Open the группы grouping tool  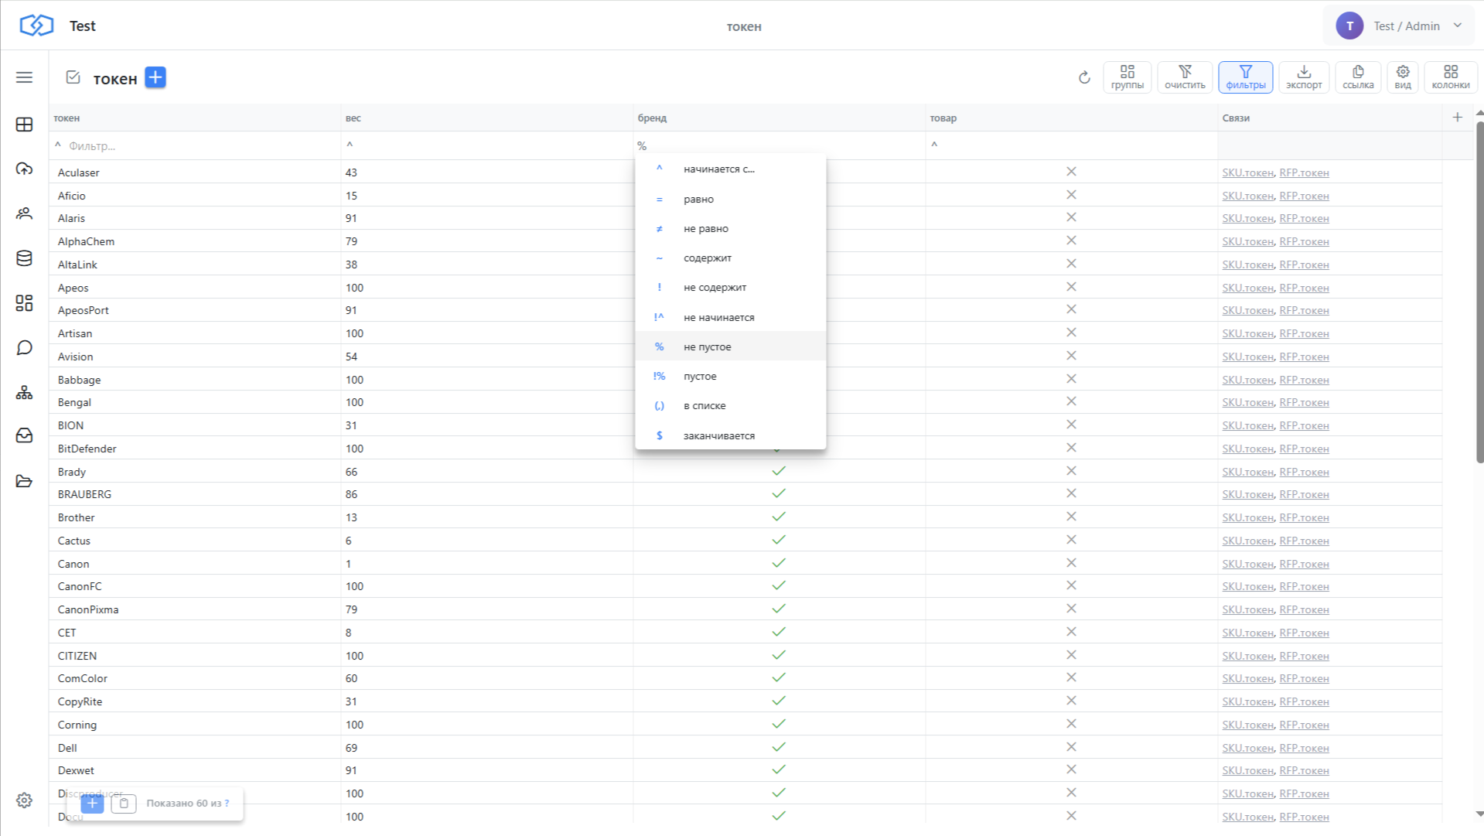[1127, 77]
